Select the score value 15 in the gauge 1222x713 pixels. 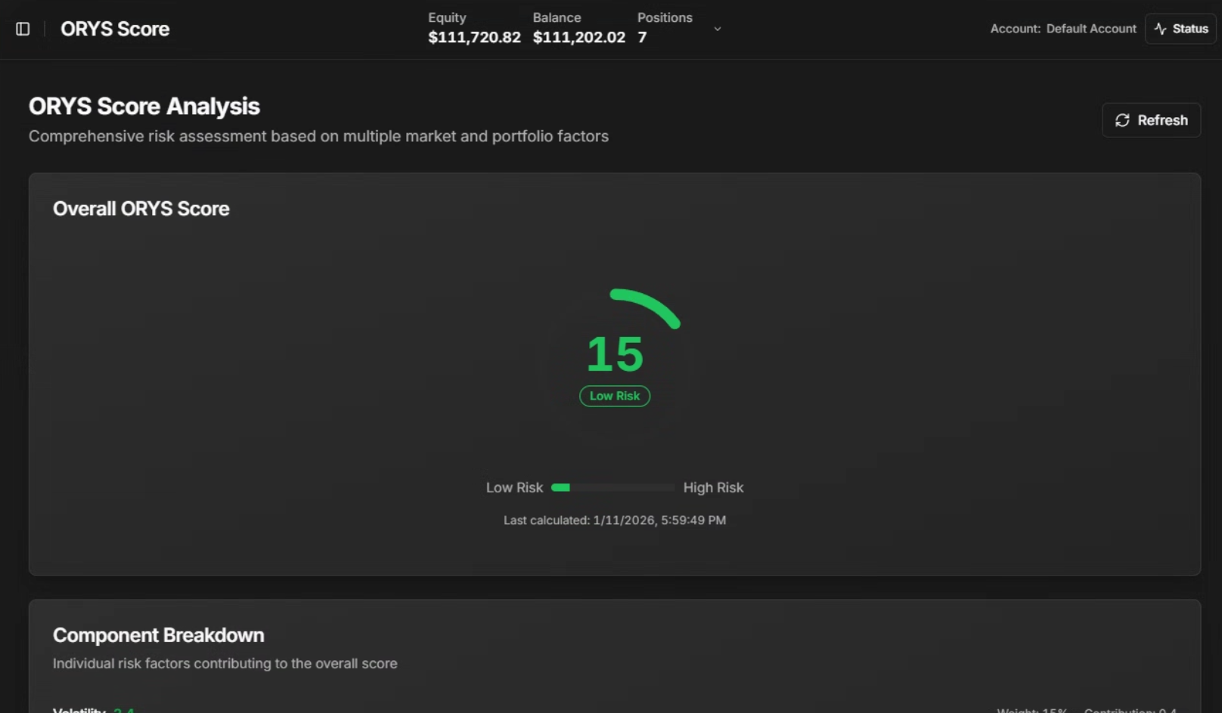[614, 355]
